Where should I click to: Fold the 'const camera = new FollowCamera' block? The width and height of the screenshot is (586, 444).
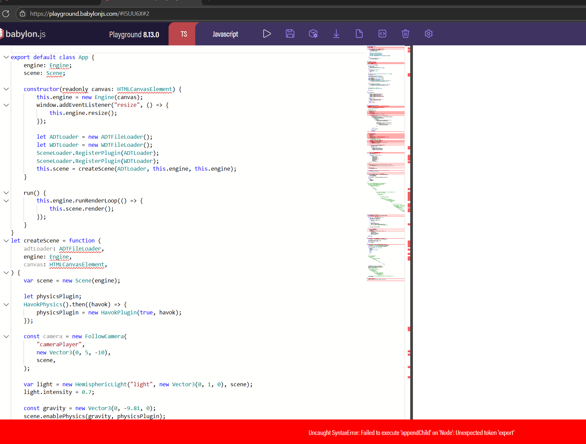click(x=6, y=337)
